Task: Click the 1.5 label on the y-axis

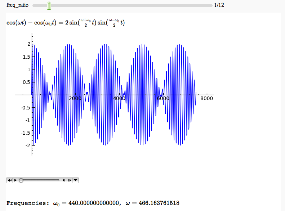Action: [x=26, y=57]
